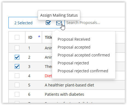Image resolution: width=127 pixels, height=105 pixels.
Task: Tick the checkbox for proposal 5
Action: point(17,85)
